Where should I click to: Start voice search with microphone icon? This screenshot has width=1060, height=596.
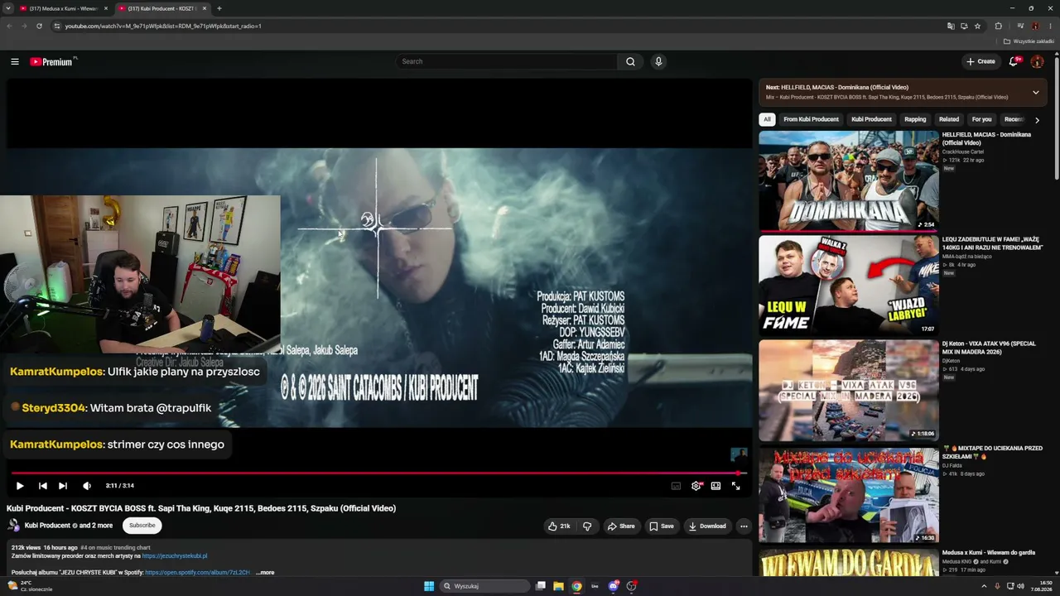point(658,61)
